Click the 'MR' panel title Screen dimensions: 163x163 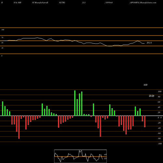(x=145, y=85)
